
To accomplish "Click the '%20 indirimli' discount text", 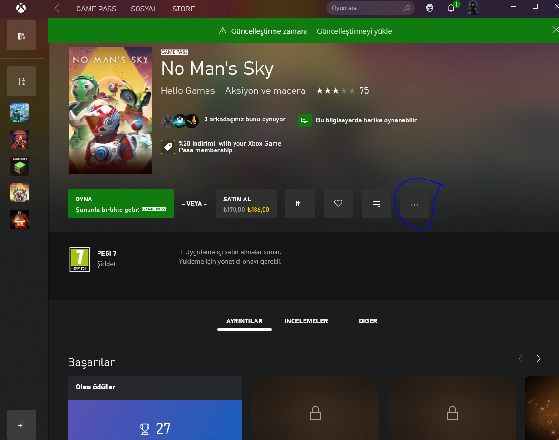I will 230,147.
